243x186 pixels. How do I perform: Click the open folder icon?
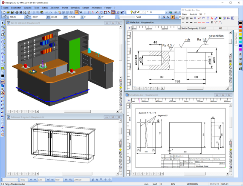click(8, 12)
